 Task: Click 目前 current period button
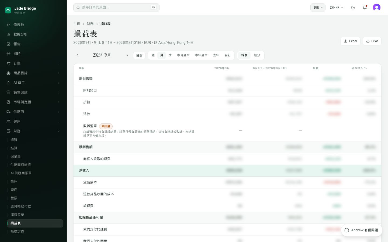139,55
